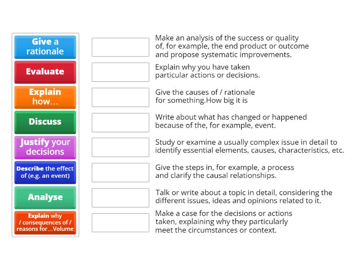This screenshot has height=270, width=360.
Task: Click the empty box beside 'Make an analysis of the success'
Action: click(120, 47)
